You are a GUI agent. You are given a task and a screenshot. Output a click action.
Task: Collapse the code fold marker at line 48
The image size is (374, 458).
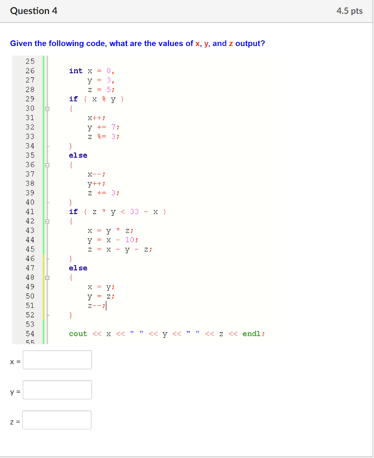[47, 278]
